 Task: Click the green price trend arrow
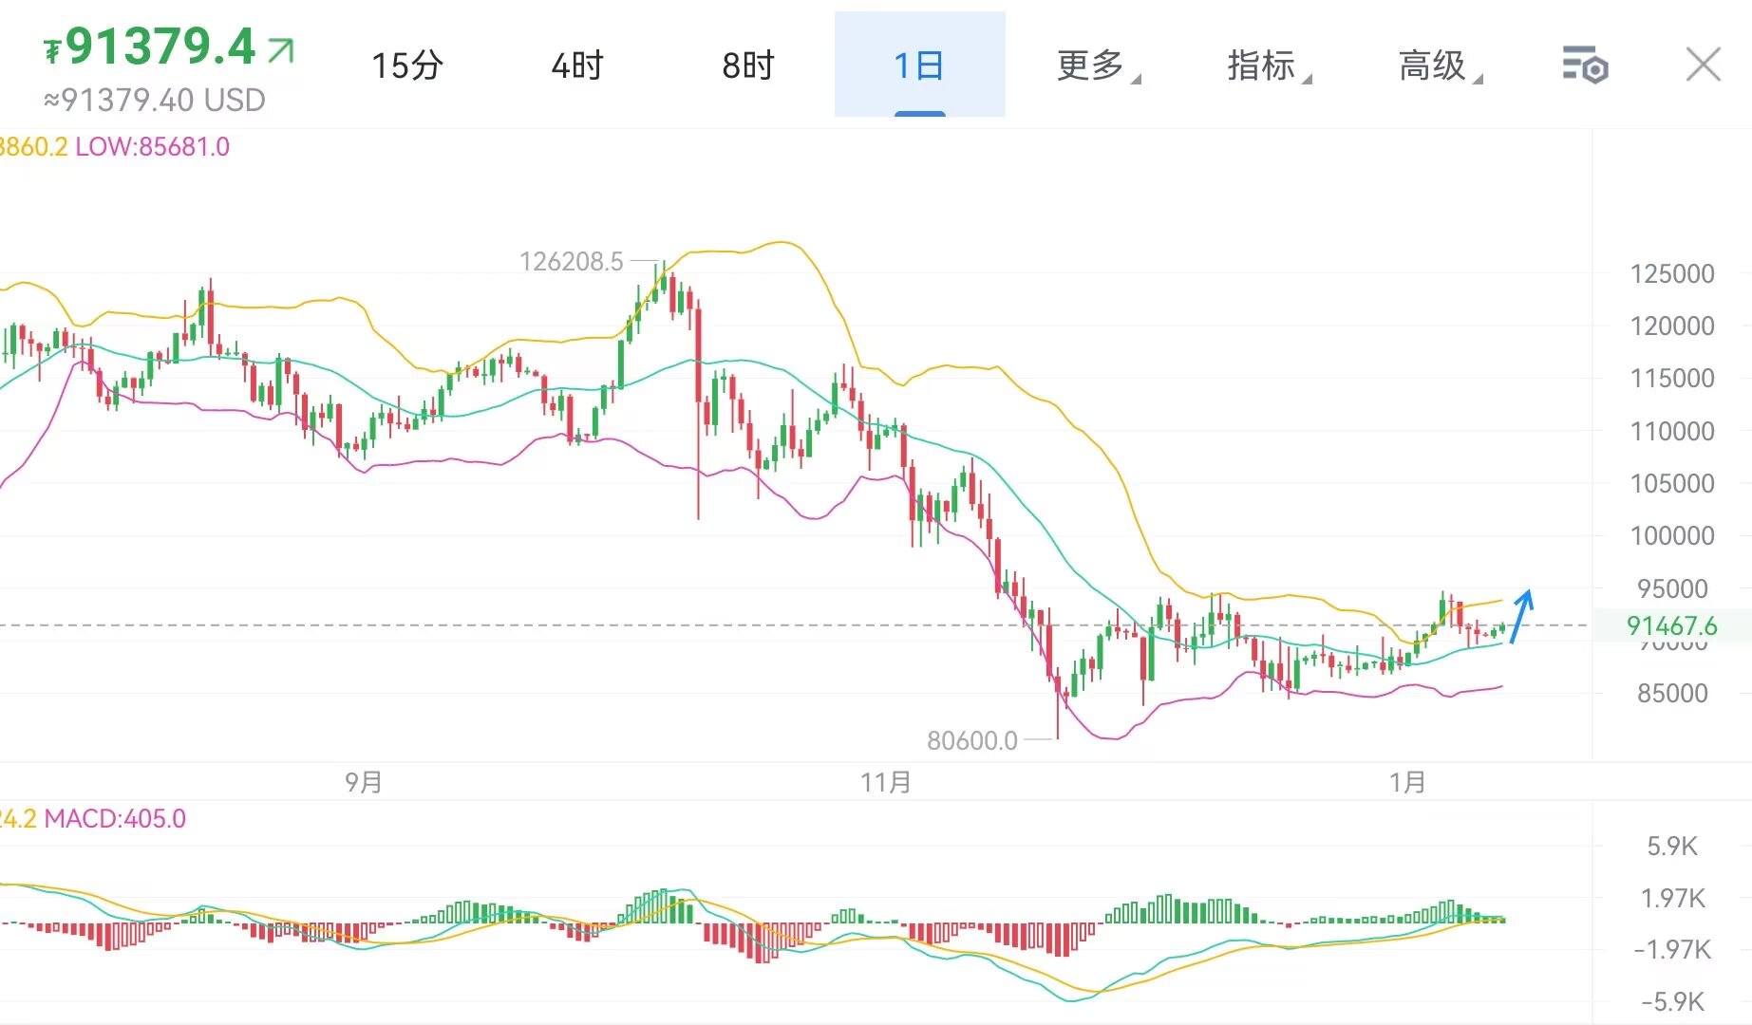point(281,49)
